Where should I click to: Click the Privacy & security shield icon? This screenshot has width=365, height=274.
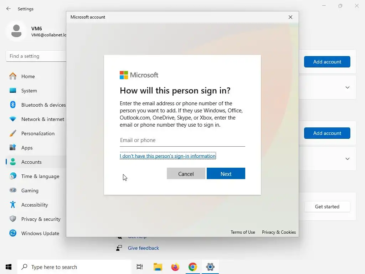coord(13,219)
